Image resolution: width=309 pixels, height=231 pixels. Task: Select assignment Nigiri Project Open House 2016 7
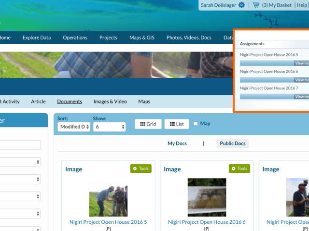coord(269,88)
